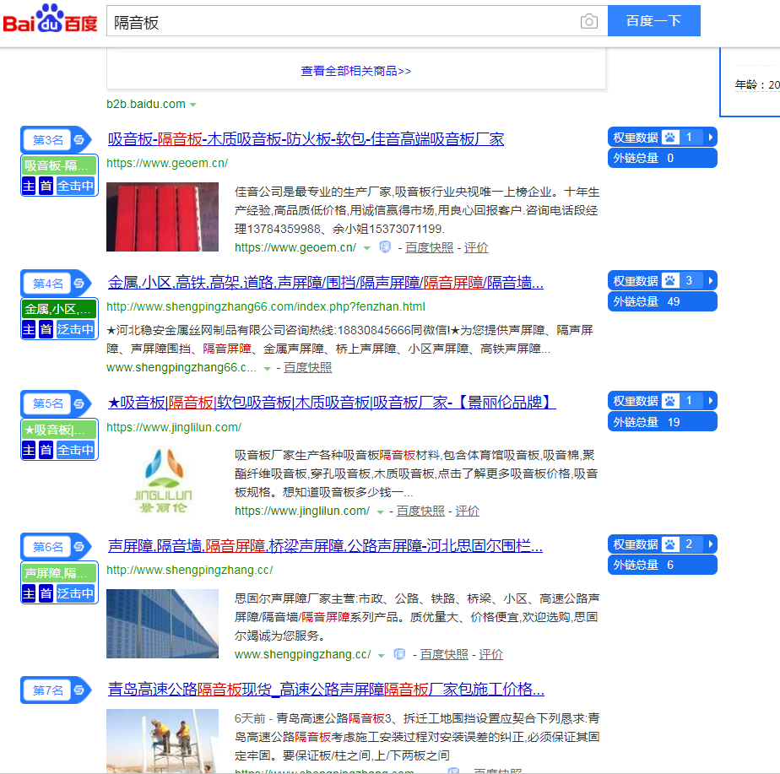
Task: Expand the arrow on shengpingzhang66 权重数据 bar
Action: pos(711,280)
